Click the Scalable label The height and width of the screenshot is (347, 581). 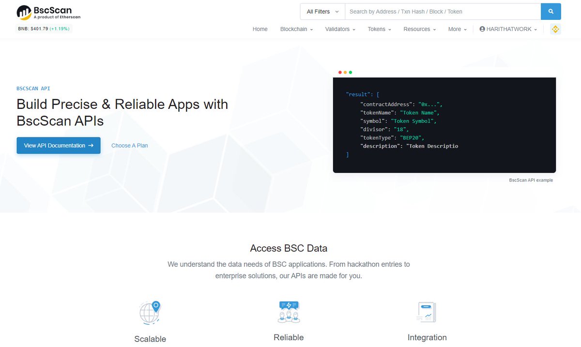[x=150, y=339]
